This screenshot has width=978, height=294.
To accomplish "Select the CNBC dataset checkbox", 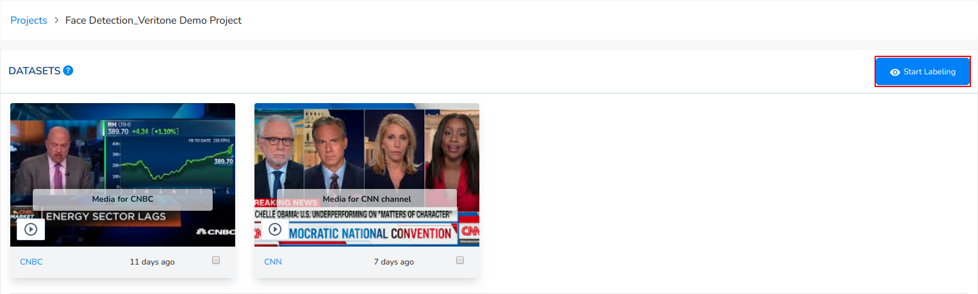I will pyautogui.click(x=216, y=260).
